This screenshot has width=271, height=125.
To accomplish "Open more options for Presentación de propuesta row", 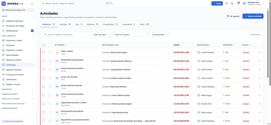I will pos(259,61).
